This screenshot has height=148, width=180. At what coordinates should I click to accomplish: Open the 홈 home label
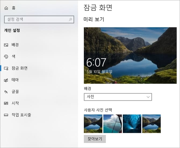[x=13, y=8]
